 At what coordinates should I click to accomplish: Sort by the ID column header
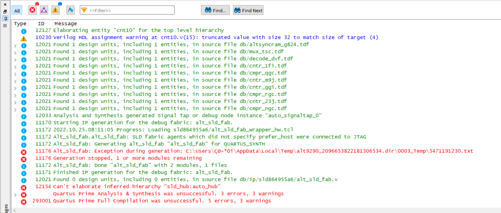[41, 24]
